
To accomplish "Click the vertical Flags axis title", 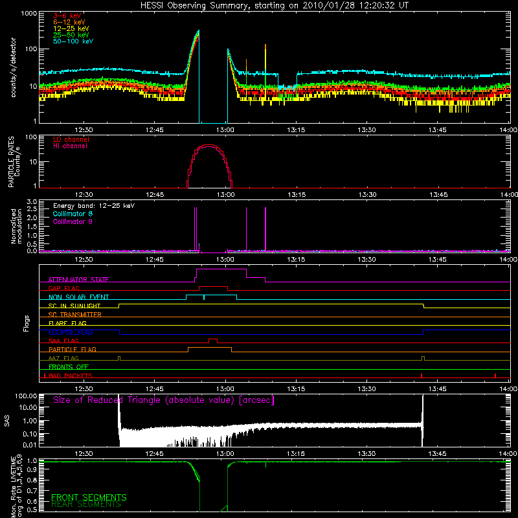I will point(27,323).
